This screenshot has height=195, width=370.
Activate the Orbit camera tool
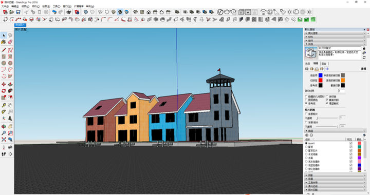[x=4, y=126]
